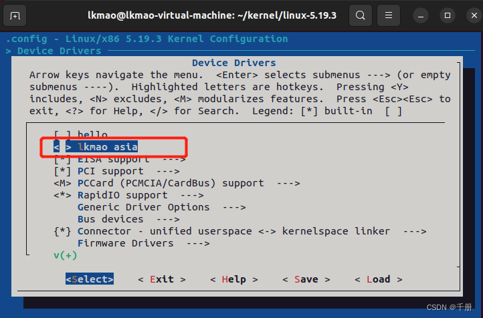
Task: Open the terminal hamburger menu
Action: [389, 15]
